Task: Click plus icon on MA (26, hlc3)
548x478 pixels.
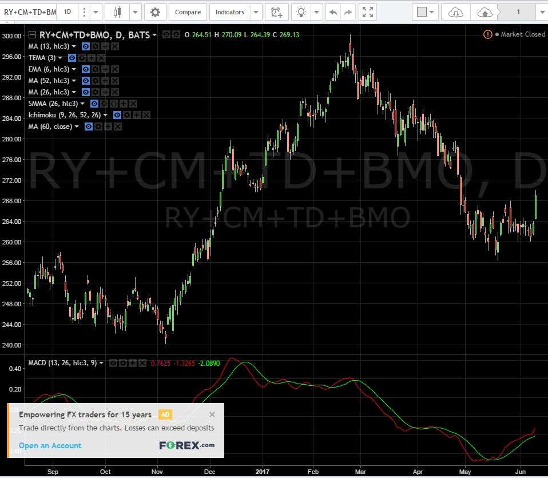Action: coord(105,92)
